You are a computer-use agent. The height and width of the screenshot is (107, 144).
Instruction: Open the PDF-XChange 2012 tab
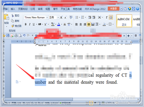[x=95, y=9]
